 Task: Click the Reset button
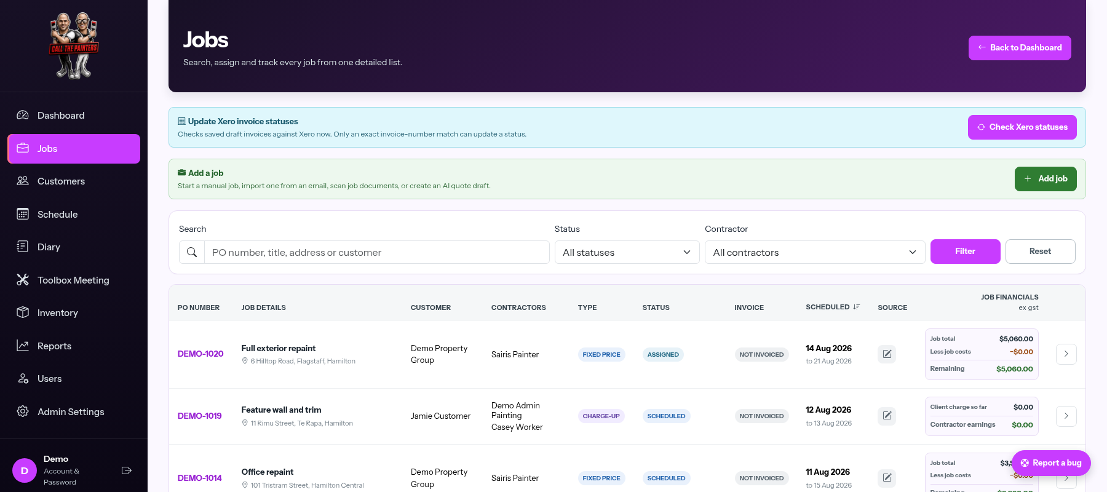click(1041, 252)
